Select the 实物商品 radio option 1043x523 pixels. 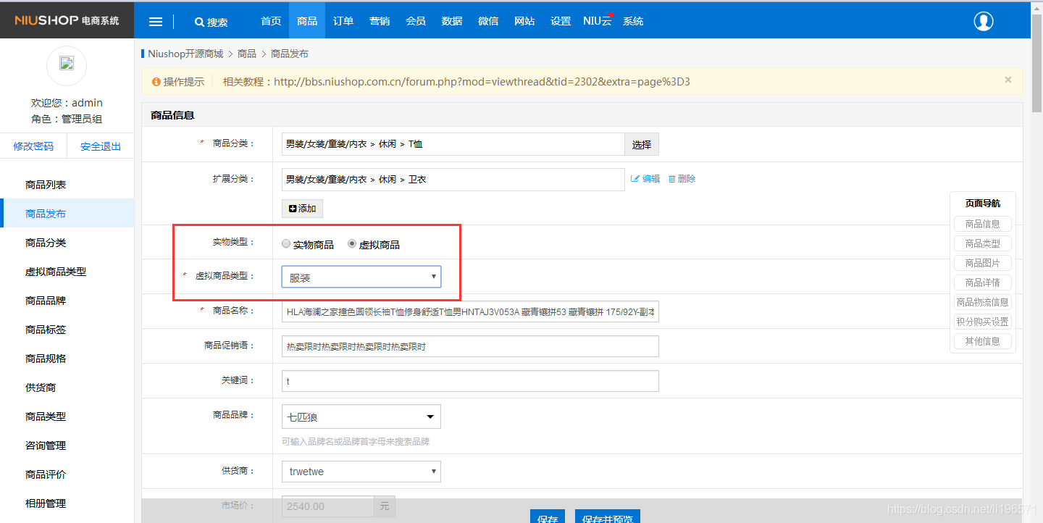click(286, 244)
